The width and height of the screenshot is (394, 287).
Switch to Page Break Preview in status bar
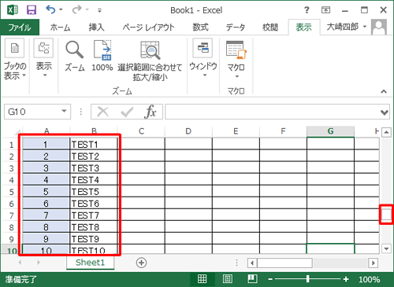tap(252, 279)
